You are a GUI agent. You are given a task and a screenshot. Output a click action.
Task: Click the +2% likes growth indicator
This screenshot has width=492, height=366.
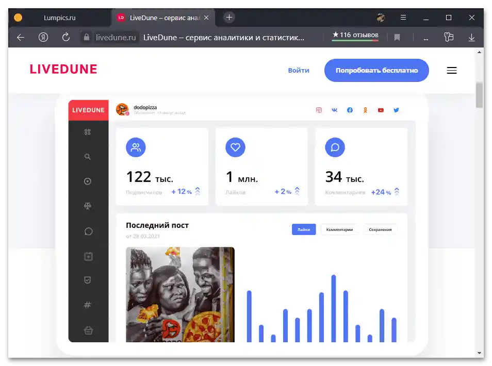(287, 191)
